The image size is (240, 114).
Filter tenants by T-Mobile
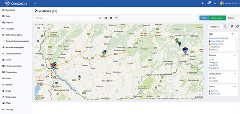click(214, 68)
